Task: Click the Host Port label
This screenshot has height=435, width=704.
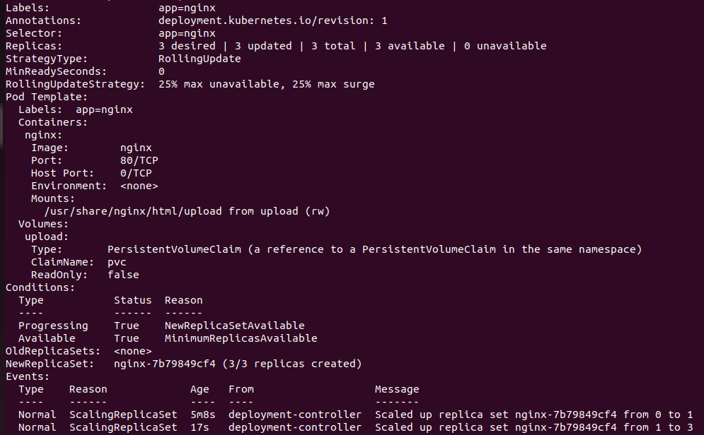Action: (x=62, y=173)
